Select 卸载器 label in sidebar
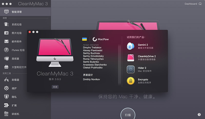The height and width of the screenshot is (119, 205). click(15, 80)
